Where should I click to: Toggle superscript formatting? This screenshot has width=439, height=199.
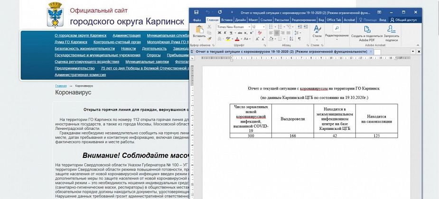tap(252, 33)
